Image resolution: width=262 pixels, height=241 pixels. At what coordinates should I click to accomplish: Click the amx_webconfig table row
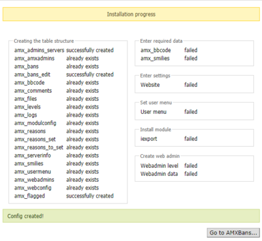(x=56, y=188)
